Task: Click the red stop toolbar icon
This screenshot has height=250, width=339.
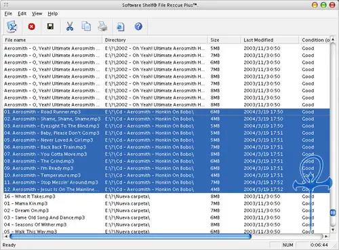Action: tap(32, 26)
